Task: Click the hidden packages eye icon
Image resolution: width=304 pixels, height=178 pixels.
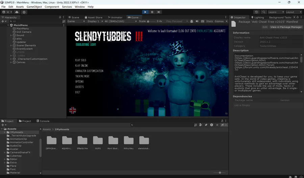Action: [223, 125]
